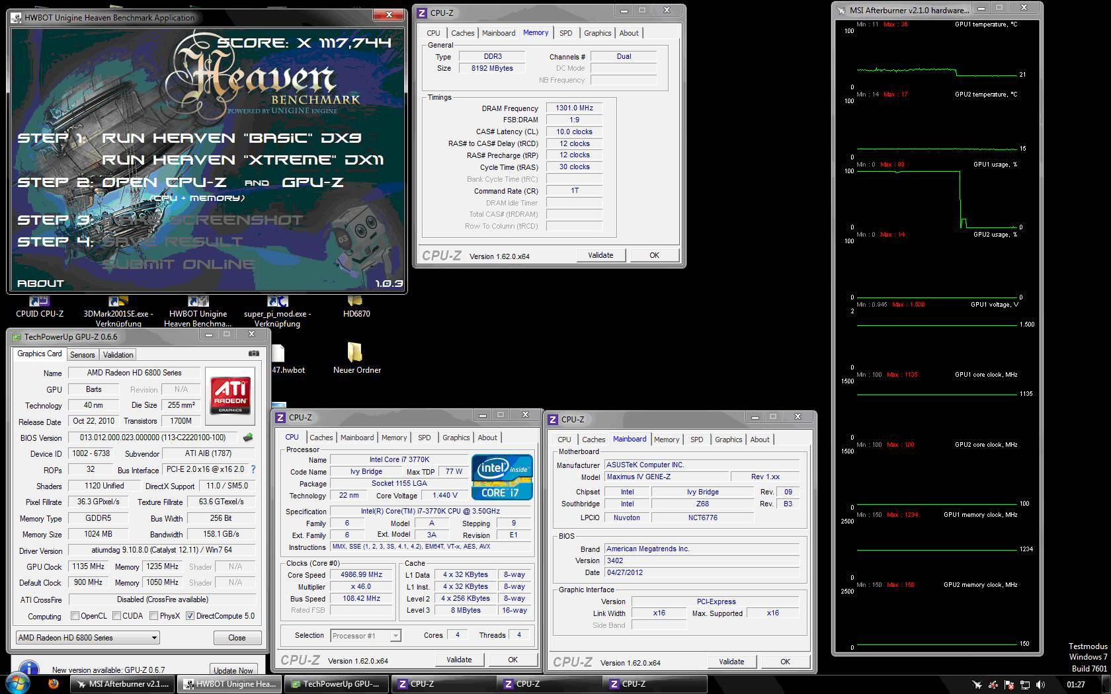This screenshot has height=694, width=1111.
Task: Toggle the DirectCompute 5.0 checkbox
Action: click(190, 616)
